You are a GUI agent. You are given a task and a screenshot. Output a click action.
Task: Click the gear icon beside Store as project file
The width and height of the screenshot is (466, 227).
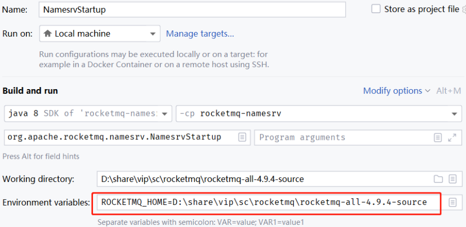click(x=464, y=9)
